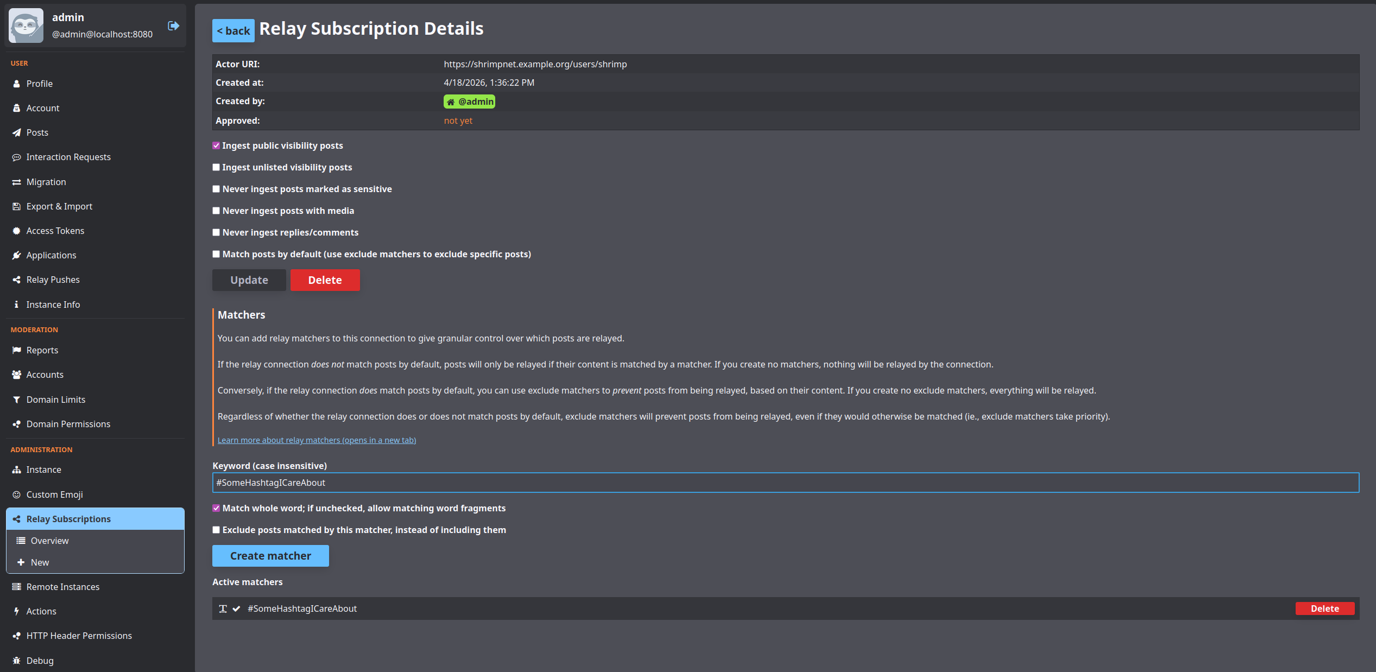
Task: Click the Actions lightning bolt icon
Action: [16, 611]
